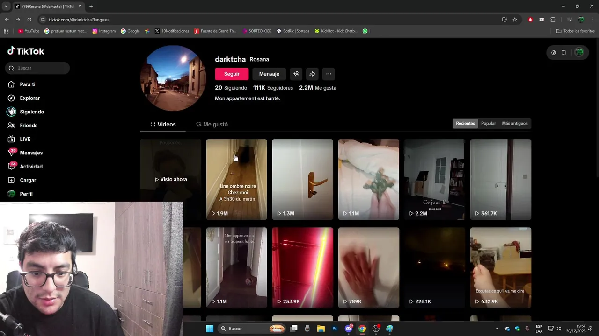Open Mensajes with 20 badge
The image size is (599, 336).
pyautogui.click(x=31, y=153)
